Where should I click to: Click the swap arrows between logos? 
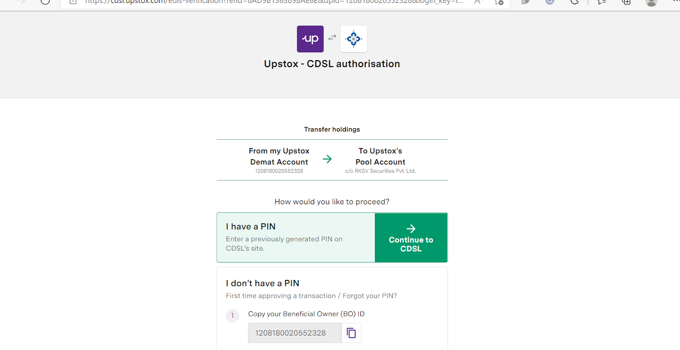[332, 37]
